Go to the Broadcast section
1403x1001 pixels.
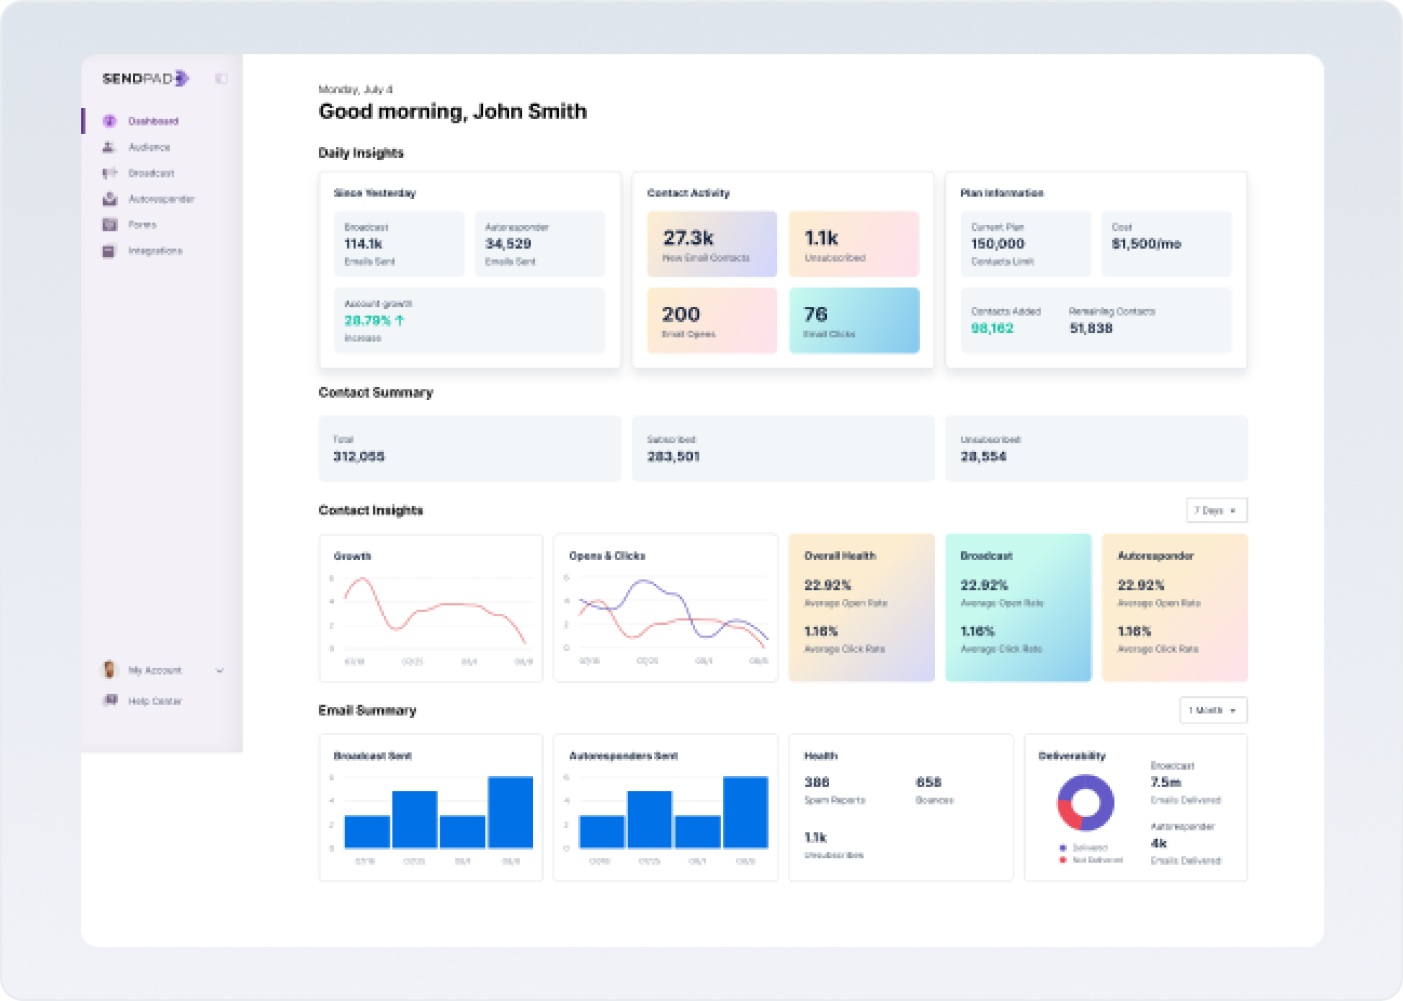pos(151,173)
